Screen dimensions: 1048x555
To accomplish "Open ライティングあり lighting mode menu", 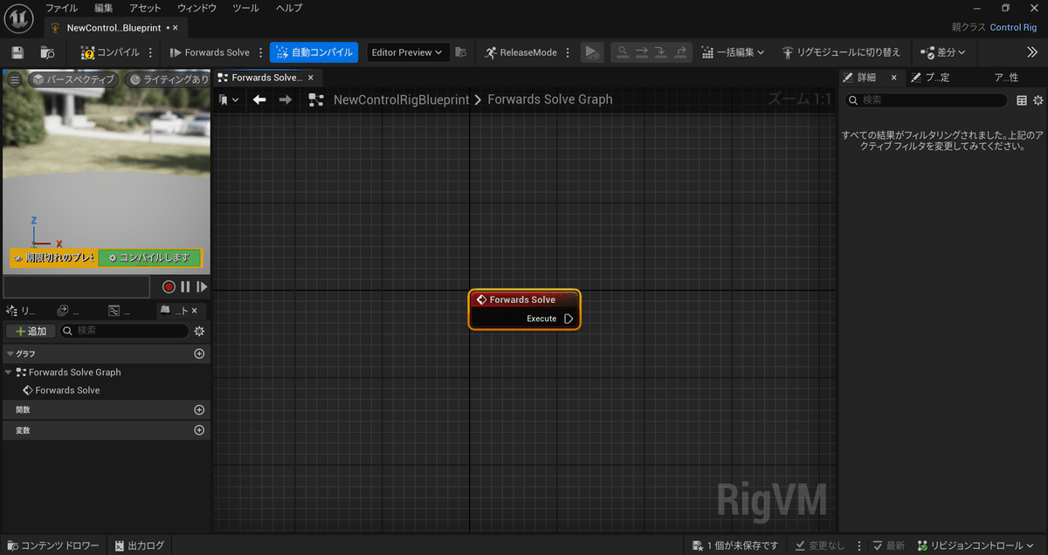I will coord(169,79).
